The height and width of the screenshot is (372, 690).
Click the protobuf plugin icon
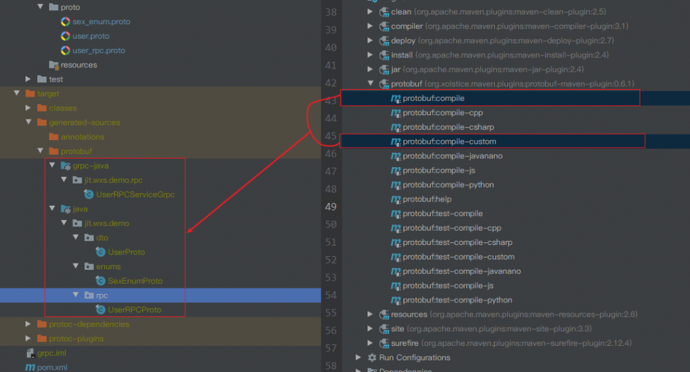pyautogui.click(x=384, y=84)
